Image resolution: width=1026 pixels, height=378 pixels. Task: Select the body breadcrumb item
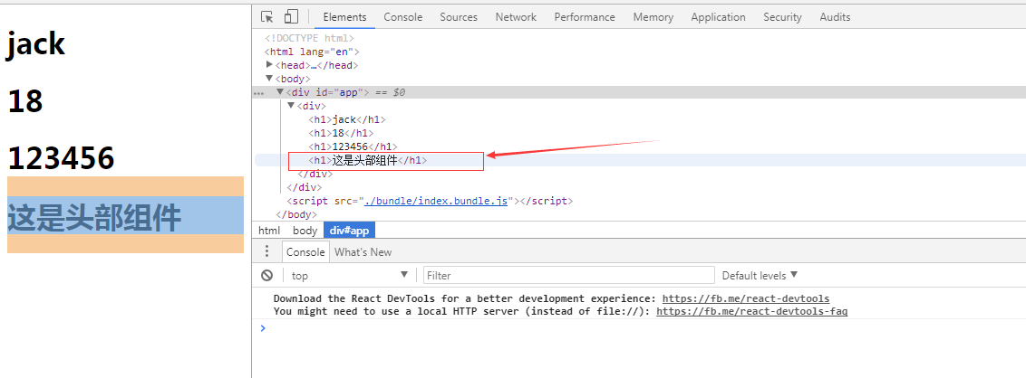coord(305,231)
